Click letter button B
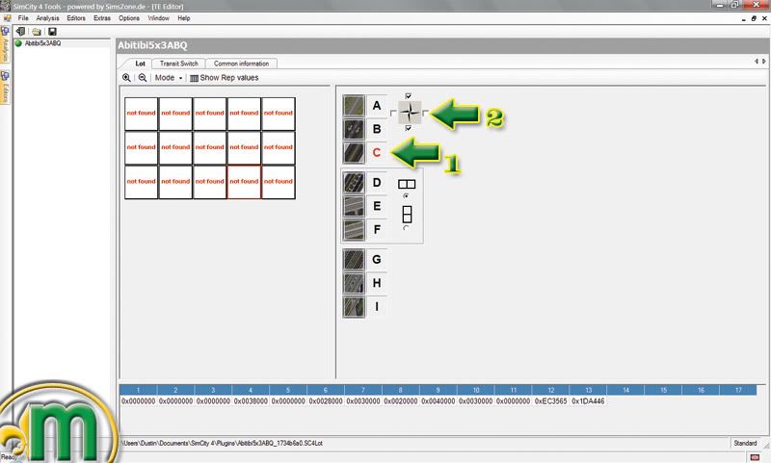The width and height of the screenshot is (771, 463). pyautogui.click(x=377, y=129)
